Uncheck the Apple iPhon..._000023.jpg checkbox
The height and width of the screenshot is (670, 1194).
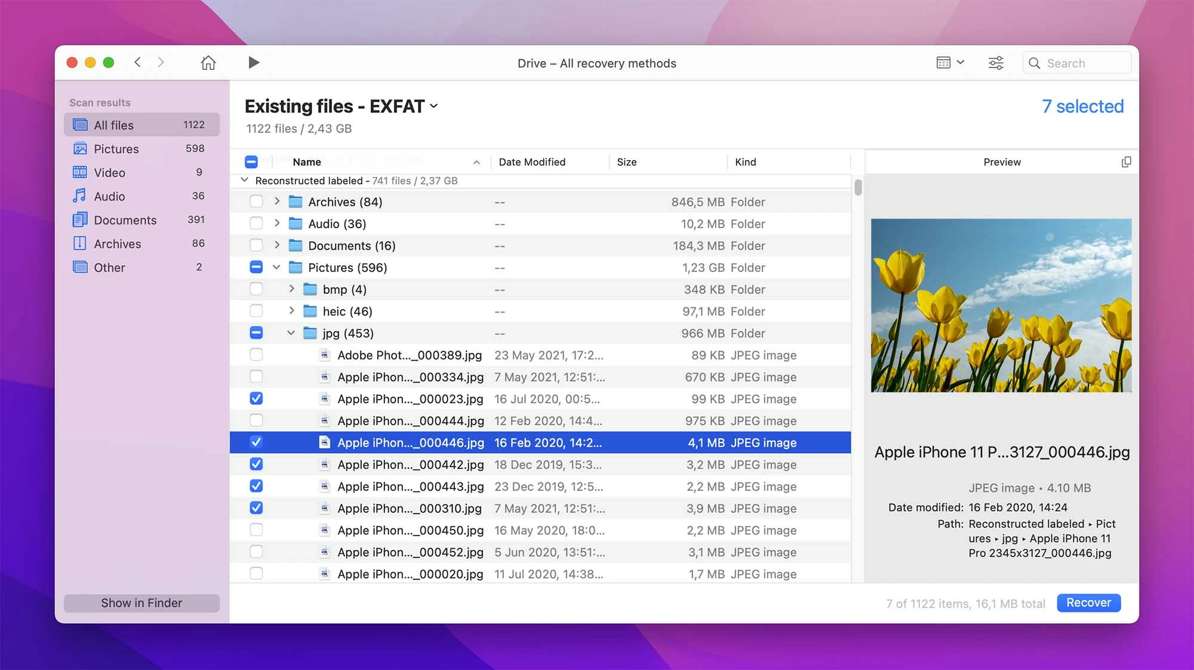tap(256, 399)
